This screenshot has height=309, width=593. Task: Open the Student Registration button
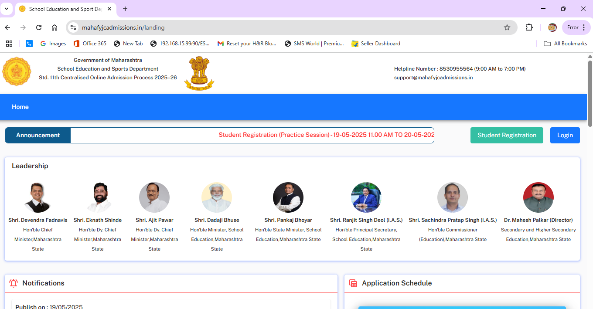(507, 135)
